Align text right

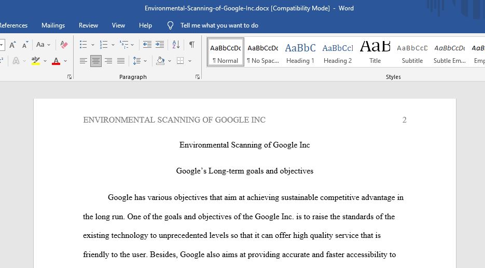click(108, 61)
